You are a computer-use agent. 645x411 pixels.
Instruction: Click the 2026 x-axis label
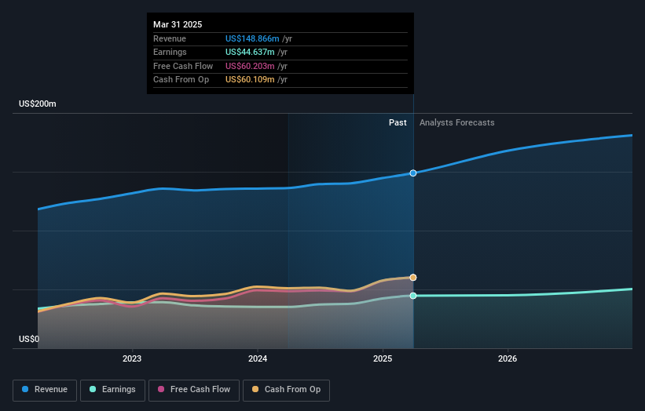coord(508,358)
